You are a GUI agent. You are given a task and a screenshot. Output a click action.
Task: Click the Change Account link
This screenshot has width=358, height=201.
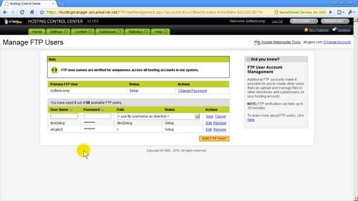(337, 42)
